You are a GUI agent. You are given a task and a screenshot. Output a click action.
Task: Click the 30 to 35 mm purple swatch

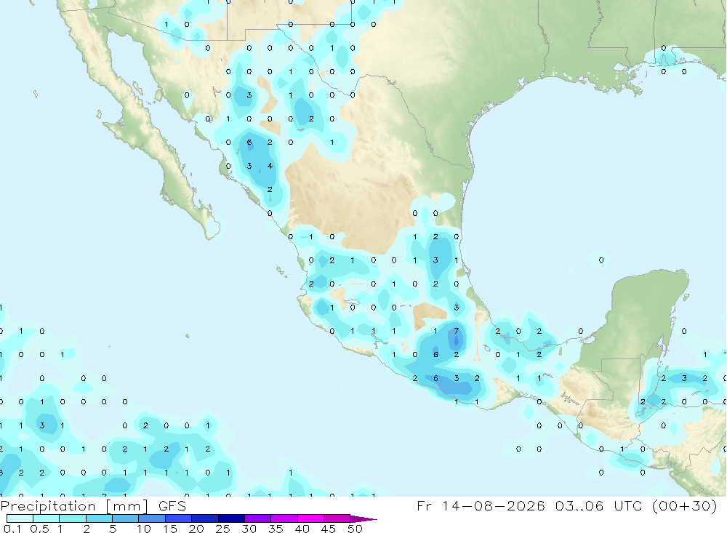click(x=257, y=518)
